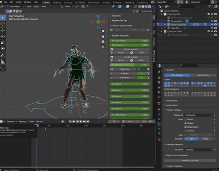Open the Output properties tab icon
Screen dimensions: 219x171
pyautogui.click(x=159, y=83)
